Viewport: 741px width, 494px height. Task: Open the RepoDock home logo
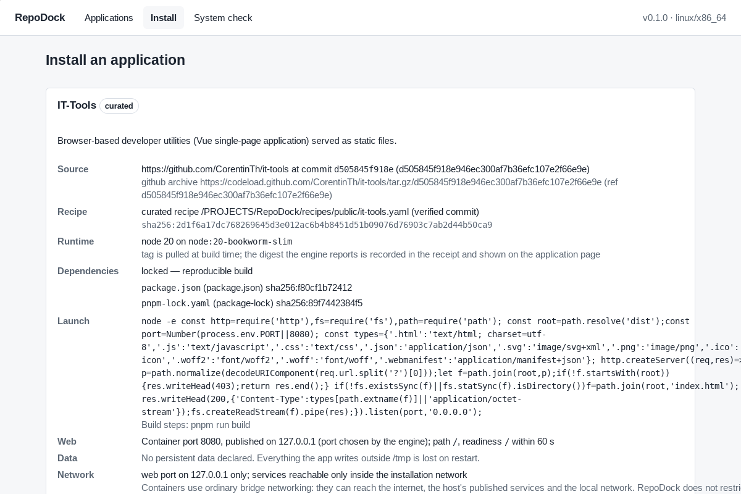pos(40,18)
